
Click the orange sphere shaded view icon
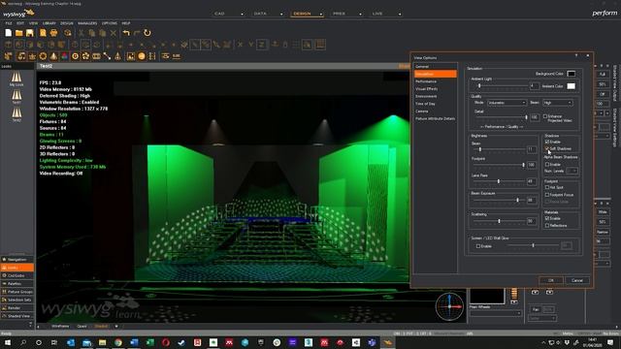pyautogui.click(x=142, y=56)
